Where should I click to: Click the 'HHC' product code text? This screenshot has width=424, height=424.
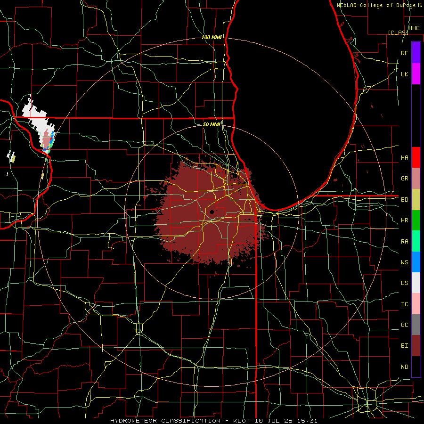coord(414,28)
